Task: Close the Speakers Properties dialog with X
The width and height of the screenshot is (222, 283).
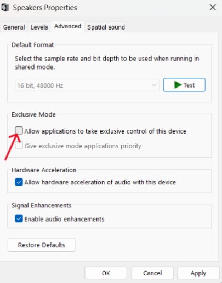Action: pyautogui.click(x=213, y=8)
